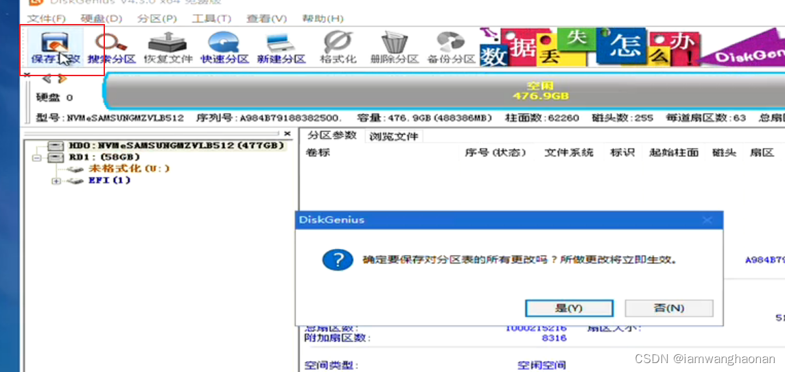Image resolution: width=785 pixels, height=372 pixels.
Task: Click the DiskGenius dialog title bar
Action: click(x=509, y=220)
